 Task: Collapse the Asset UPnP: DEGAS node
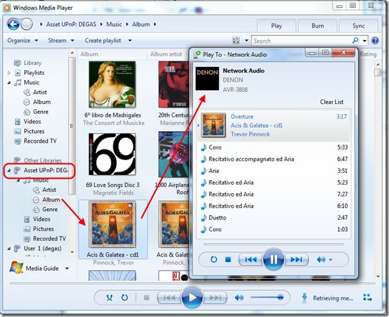click(x=9, y=170)
